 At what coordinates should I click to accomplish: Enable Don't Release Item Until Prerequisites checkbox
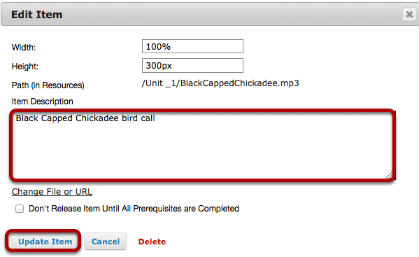pyautogui.click(x=20, y=209)
